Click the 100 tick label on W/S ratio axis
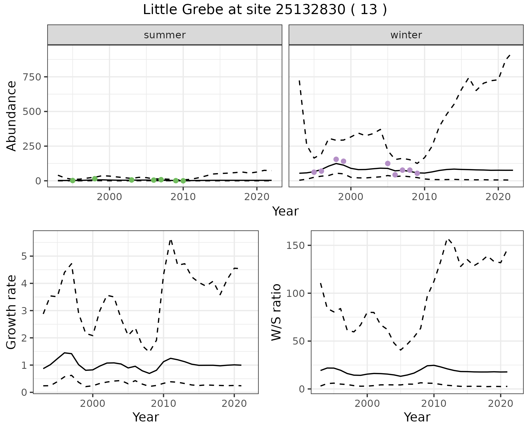The height and width of the screenshot is (430, 530). [295, 293]
